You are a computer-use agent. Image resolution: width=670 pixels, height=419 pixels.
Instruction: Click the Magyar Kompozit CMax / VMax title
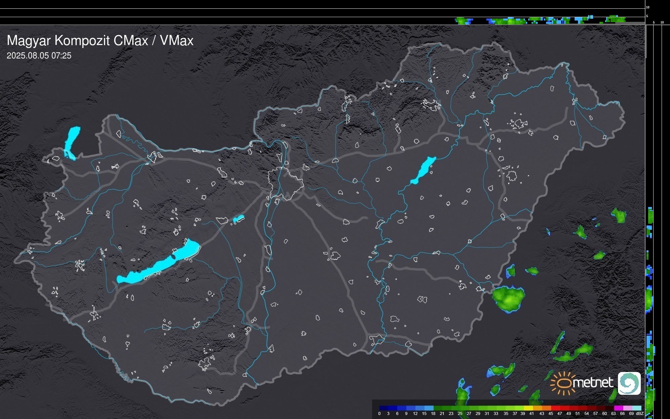point(100,41)
